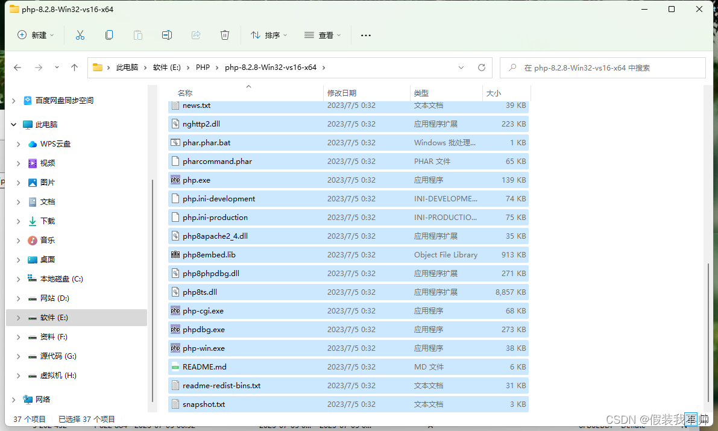Click the 音乐 music icon
The image size is (718, 431).
coord(33,241)
